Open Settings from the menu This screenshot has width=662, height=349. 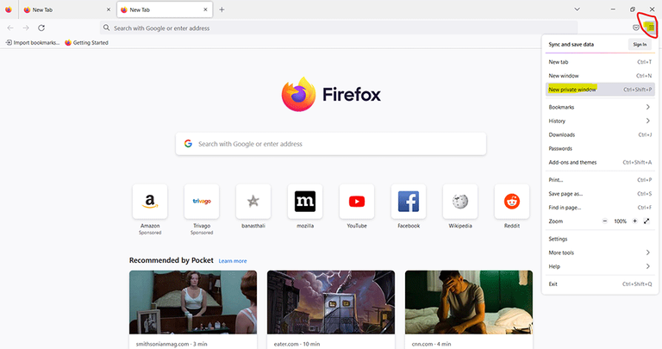pos(600,239)
